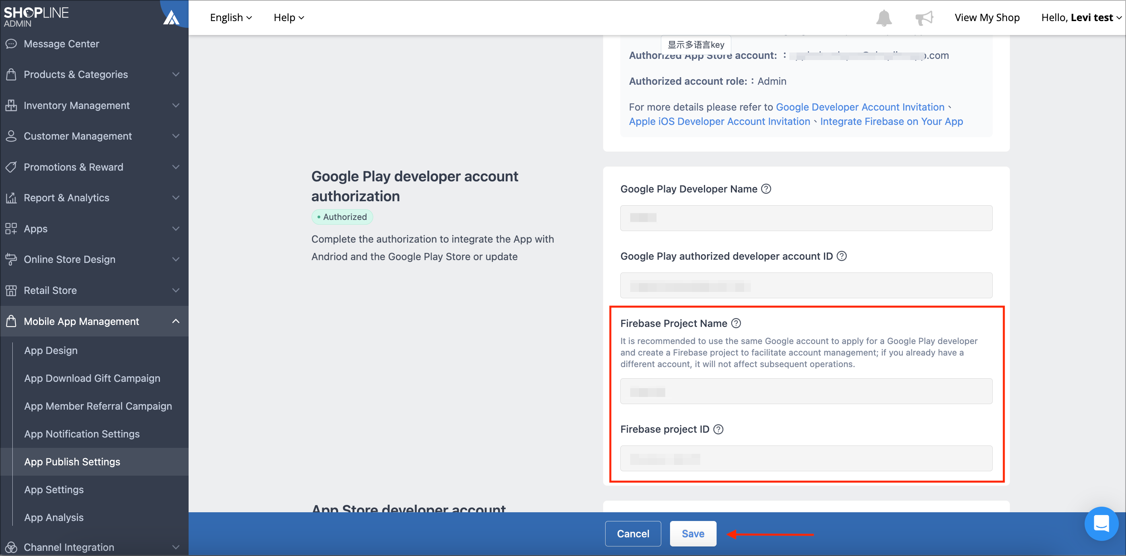Open Apple iOS Developer Account Invitation link
This screenshot has height=556, width=1126.
(719, 121)
